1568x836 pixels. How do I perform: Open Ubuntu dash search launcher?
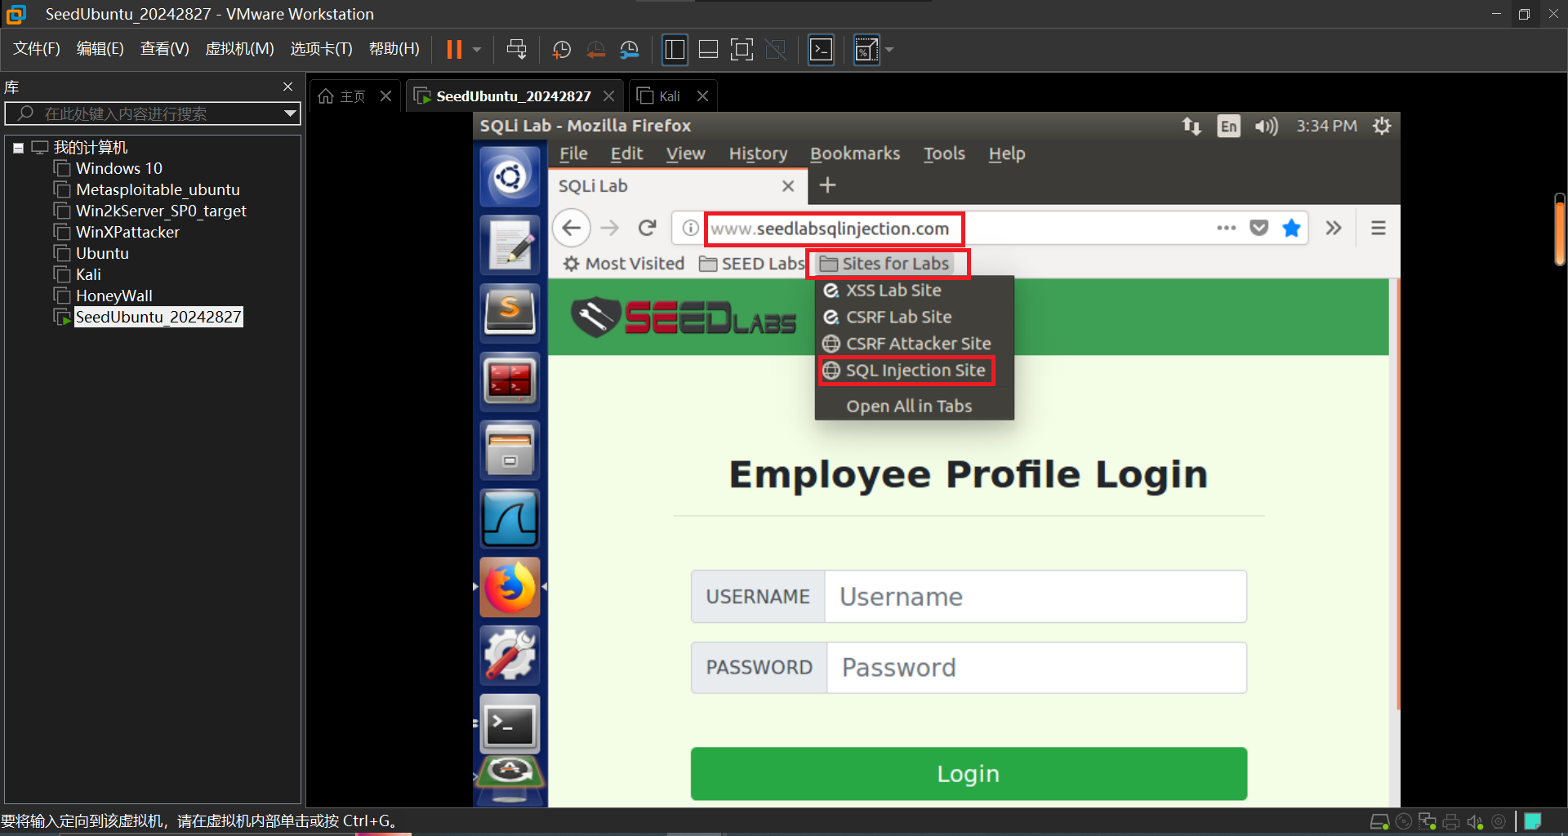(510, 176)
